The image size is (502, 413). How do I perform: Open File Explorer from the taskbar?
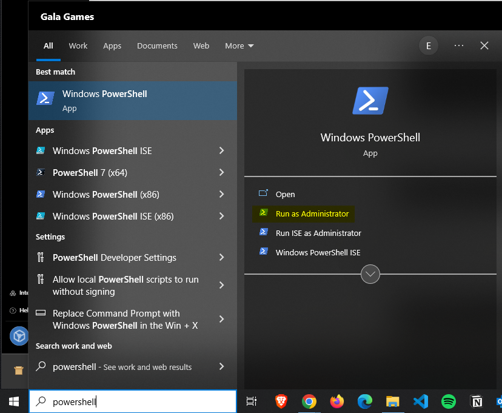[393, 401]
